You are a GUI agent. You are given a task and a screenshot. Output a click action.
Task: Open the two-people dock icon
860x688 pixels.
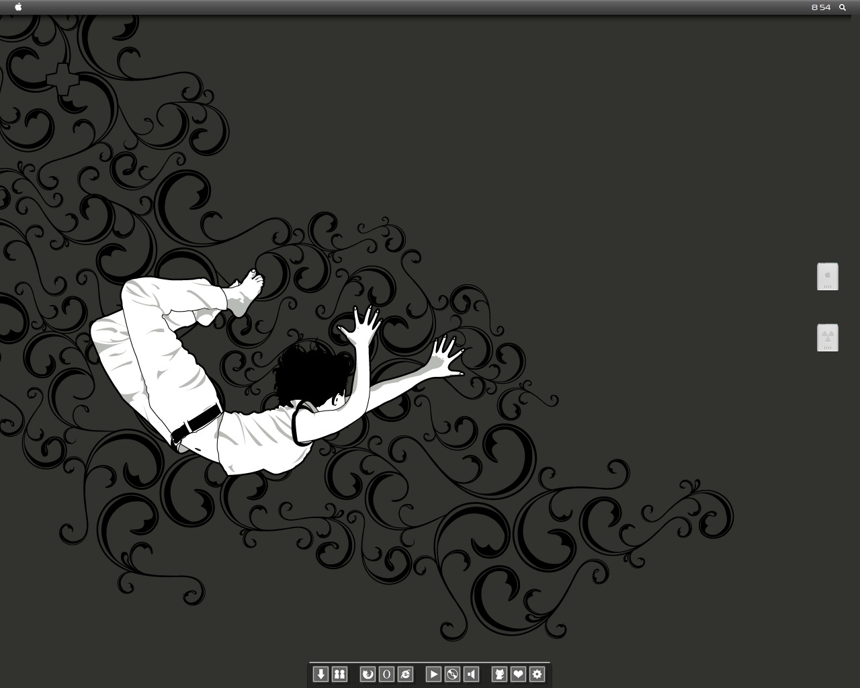[339, 674]
